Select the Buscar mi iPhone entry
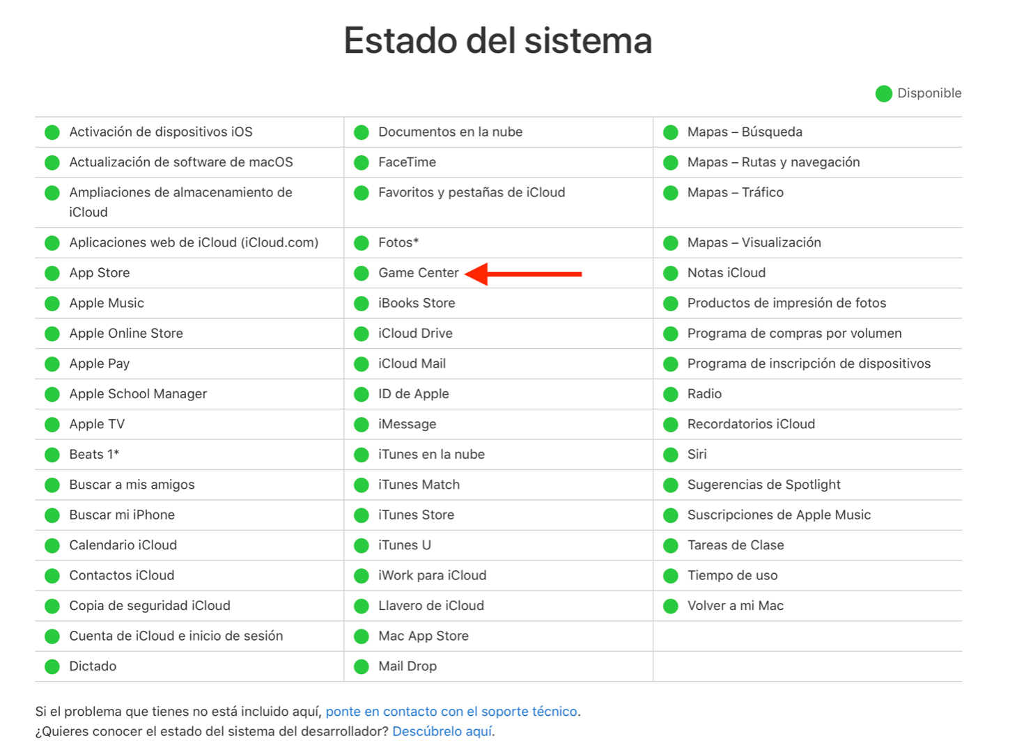1017x752 pixels. 122,515
